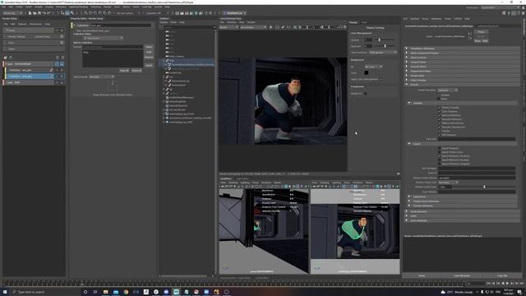Open the BG type dropdown
526x296 pixels.
tap(373, 67)
